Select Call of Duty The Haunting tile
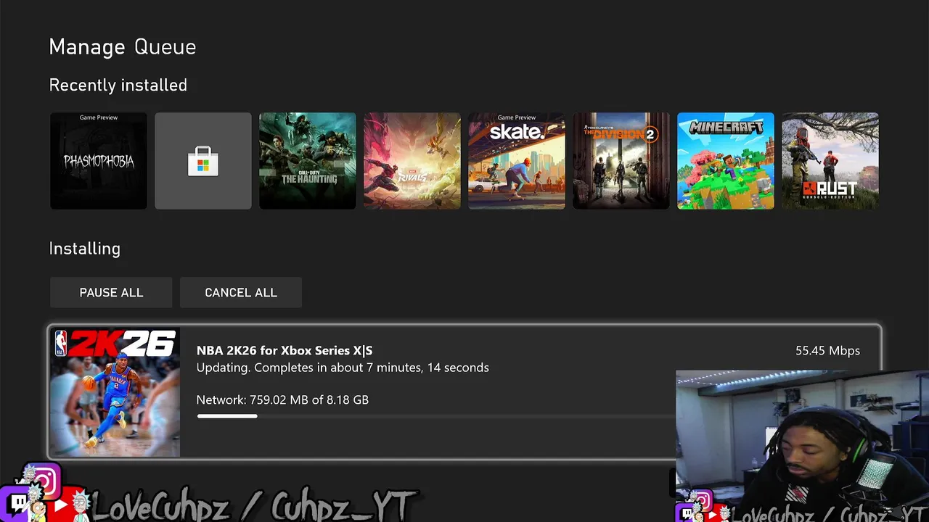This screenshot has height=522, width=929. pos(308,161)
